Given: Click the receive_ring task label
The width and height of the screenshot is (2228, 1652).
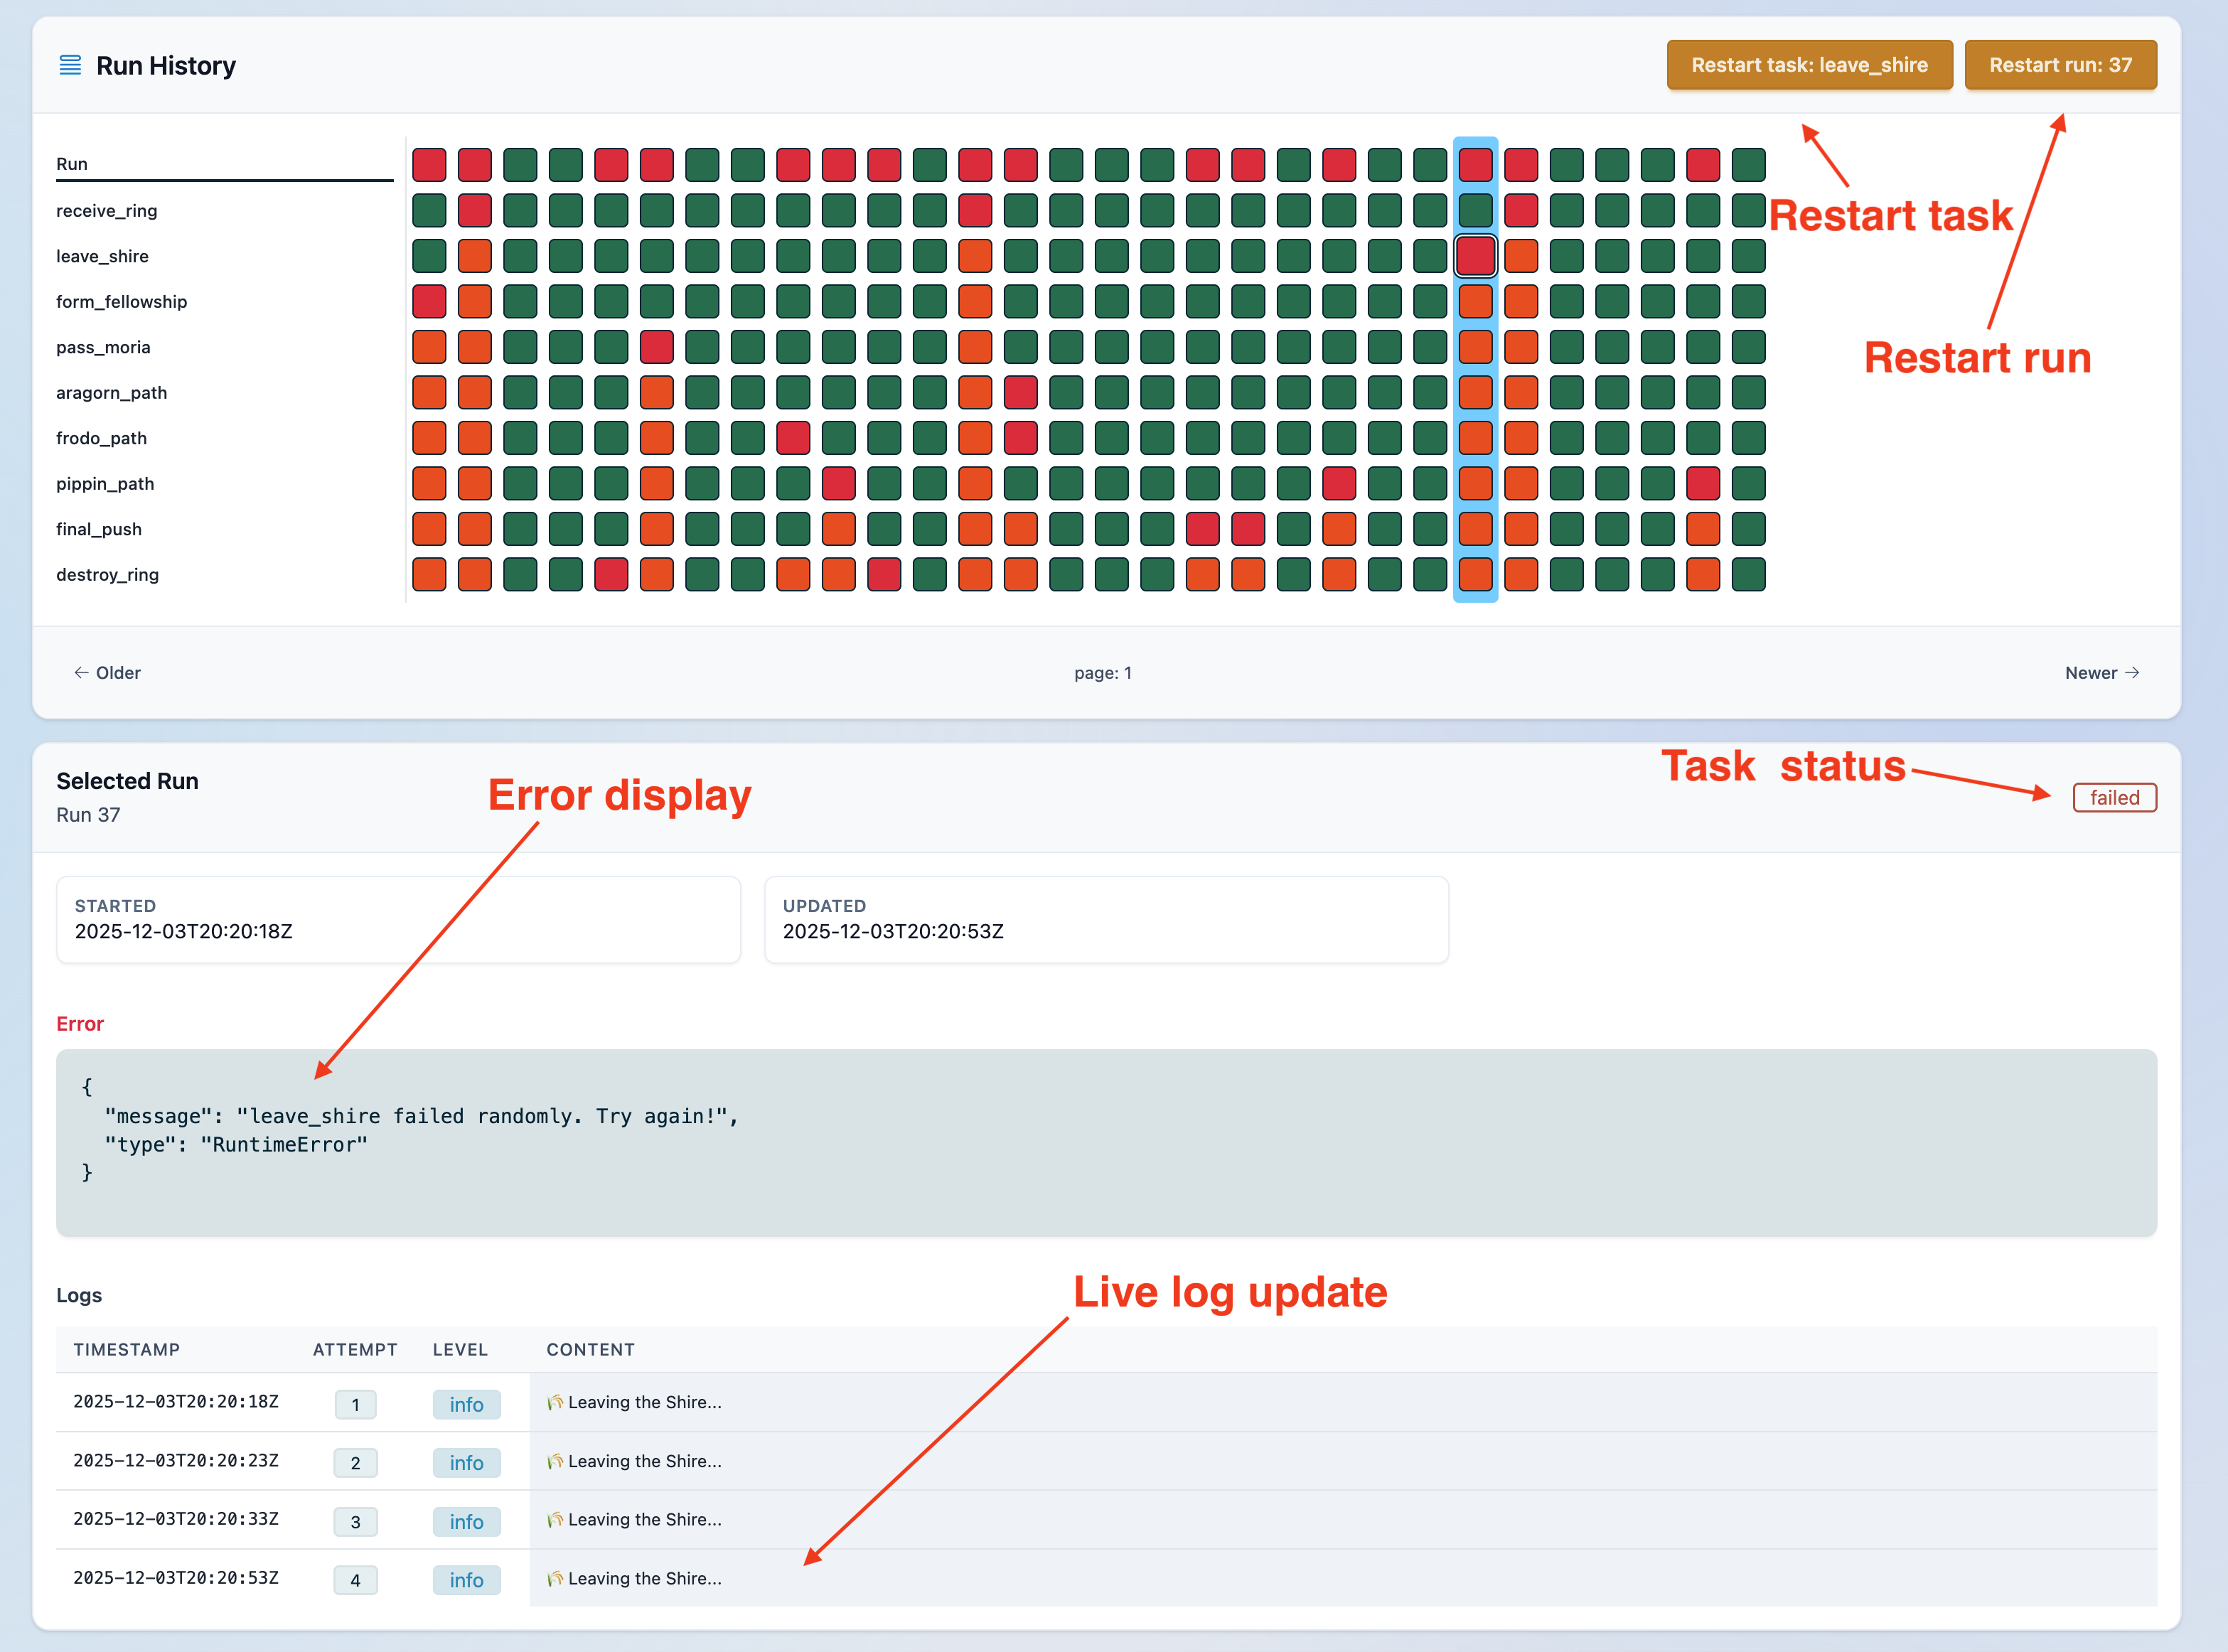Looking at the screenshot, I should (106, 211).
